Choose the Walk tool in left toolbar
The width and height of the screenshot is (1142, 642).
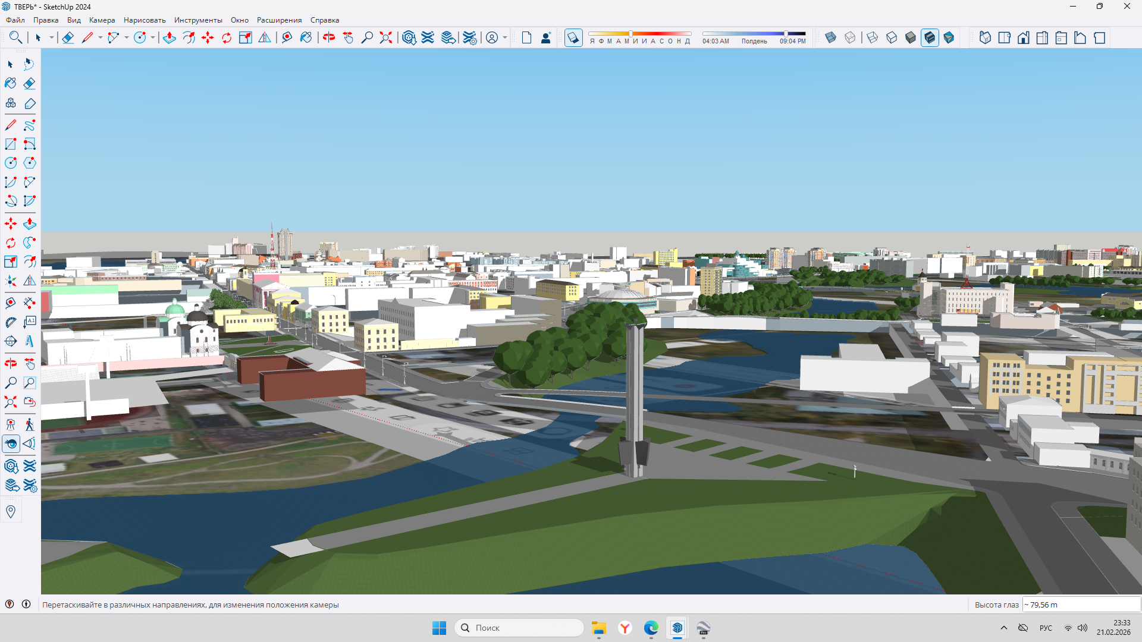[x=29, y=424]
